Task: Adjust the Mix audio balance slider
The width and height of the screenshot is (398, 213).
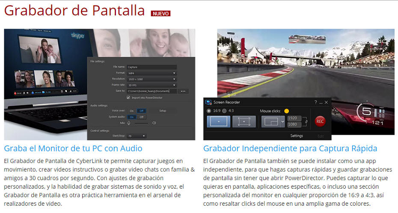Action: 141,123
